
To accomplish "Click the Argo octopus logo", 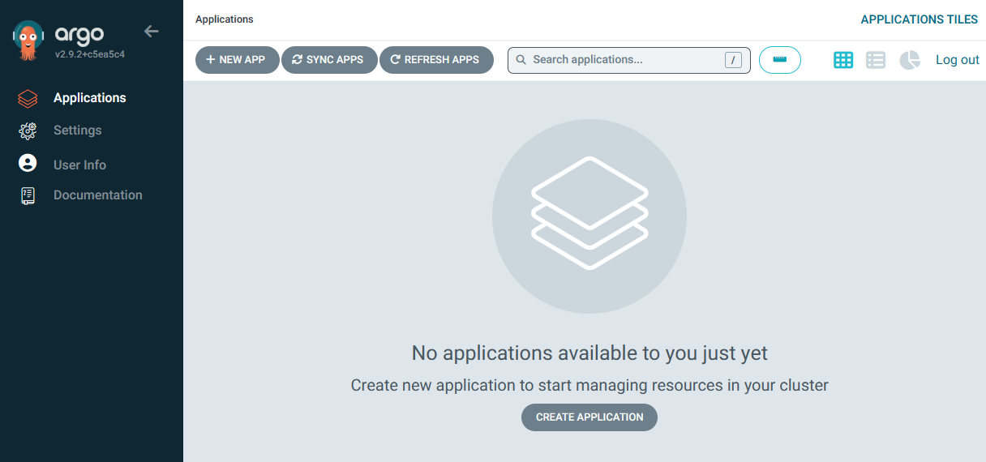I will pyautogui.click(x=28, y=41).
